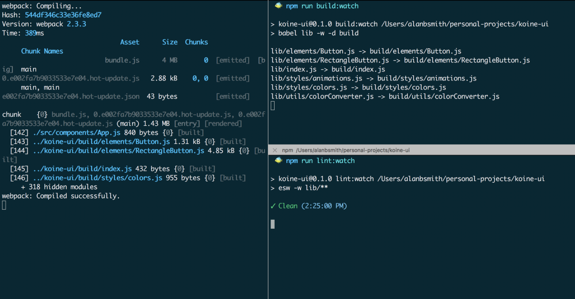Click the line 'lib/utils/colorConverter.js -> build/utils/colorConverter.js'
Screen dimensions: 575x299
point(385,97)
